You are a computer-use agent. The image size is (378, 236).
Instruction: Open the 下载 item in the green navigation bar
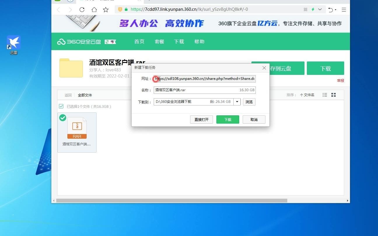click(179, 42)
